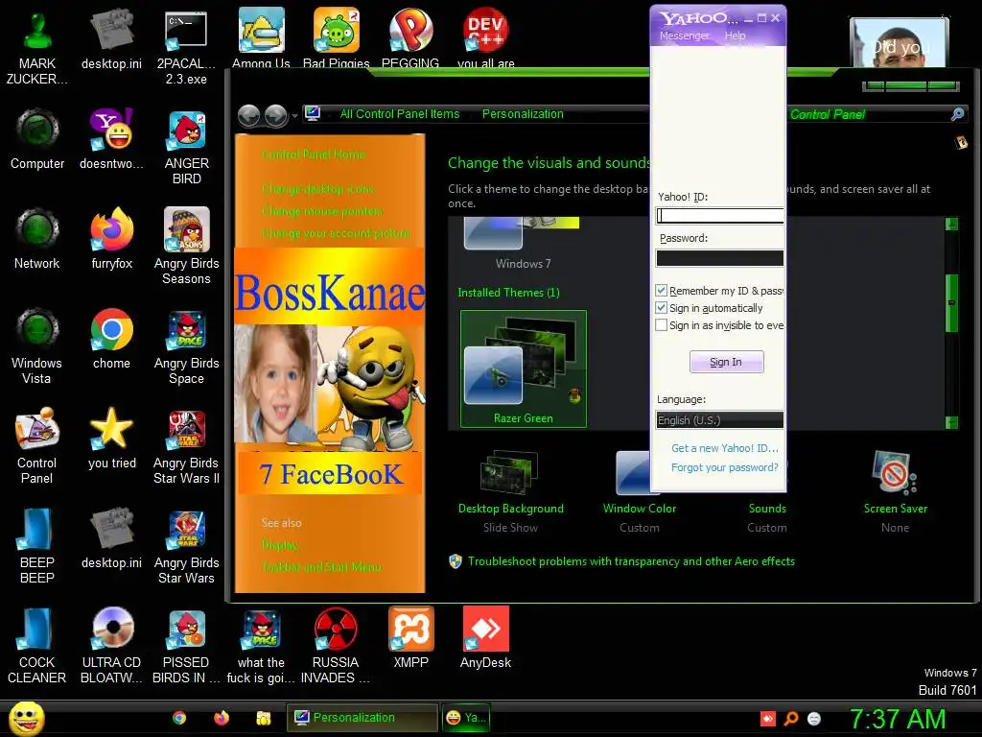The height and width of the screenshot is (737, 982).
Task: Enable 'Sign in as invisible' checkbox
Action: click(662, 325)
